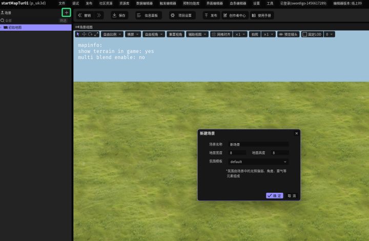Toggle the 预览镜头 eye preview
This screenshot has width=369, height=241.
pos(288,34)
